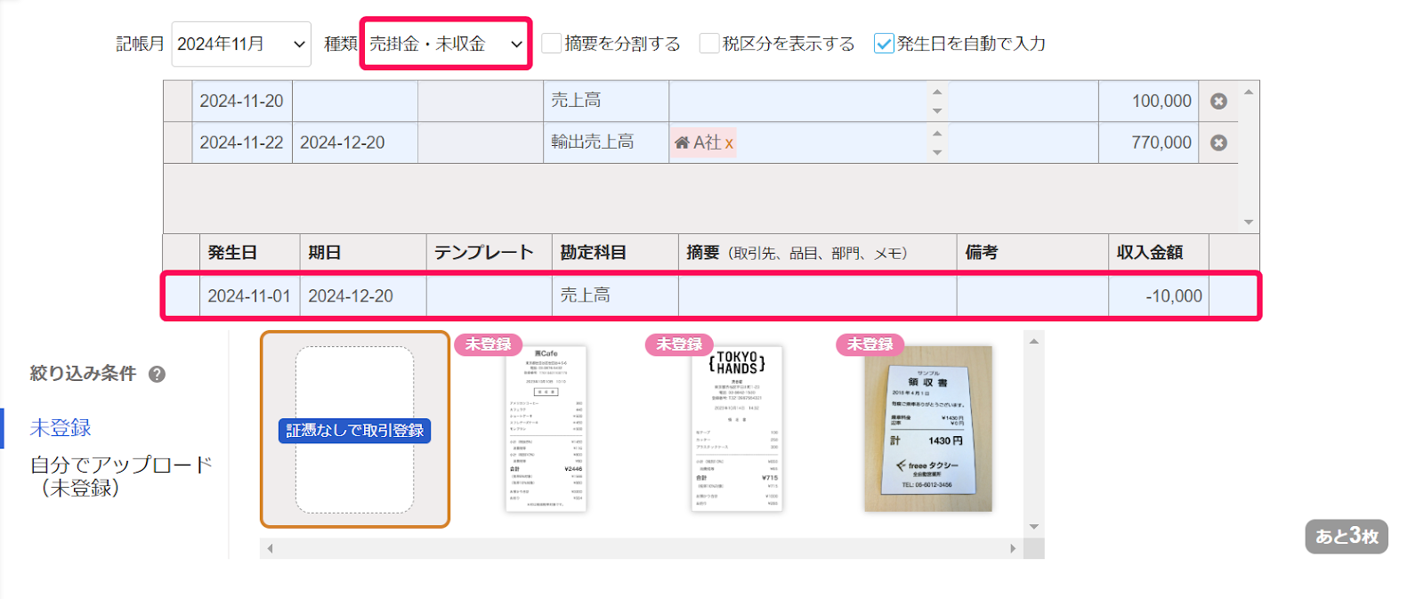
Task: Step down the 売上高 row summary spinner
Action: 937,111
